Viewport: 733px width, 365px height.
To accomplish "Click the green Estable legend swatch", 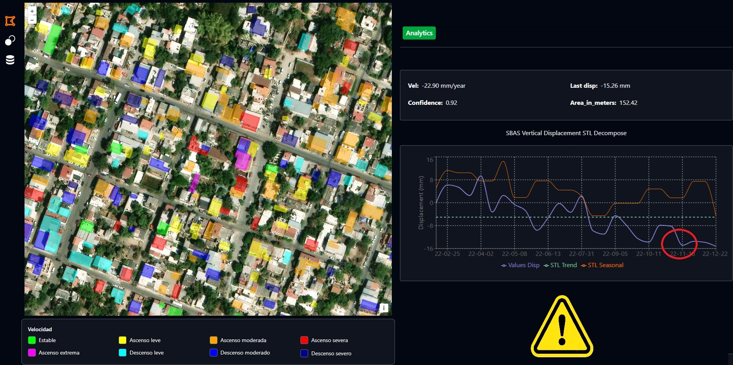I will point(32,340).
